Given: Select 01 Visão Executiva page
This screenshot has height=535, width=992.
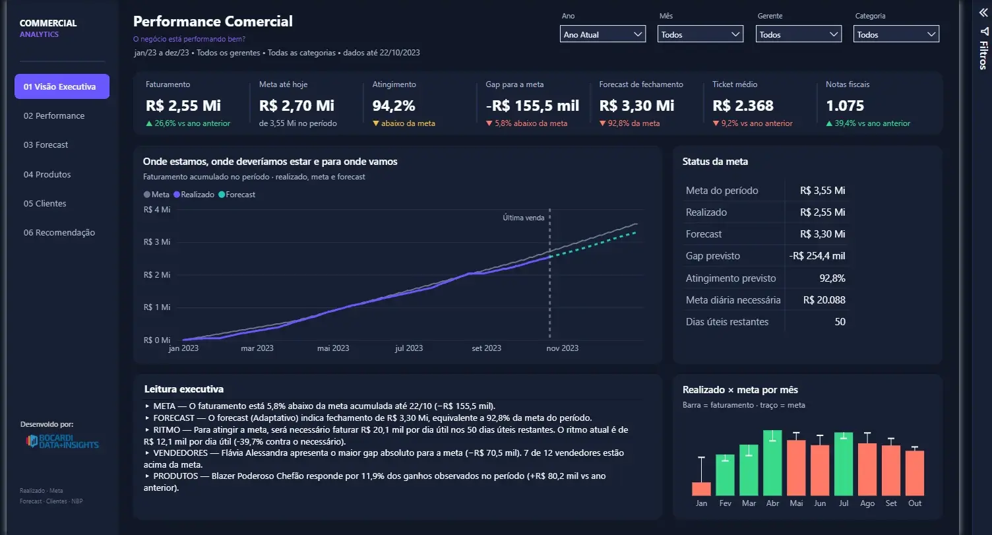Looking at the screenshot, I should (x=62, y=86).
